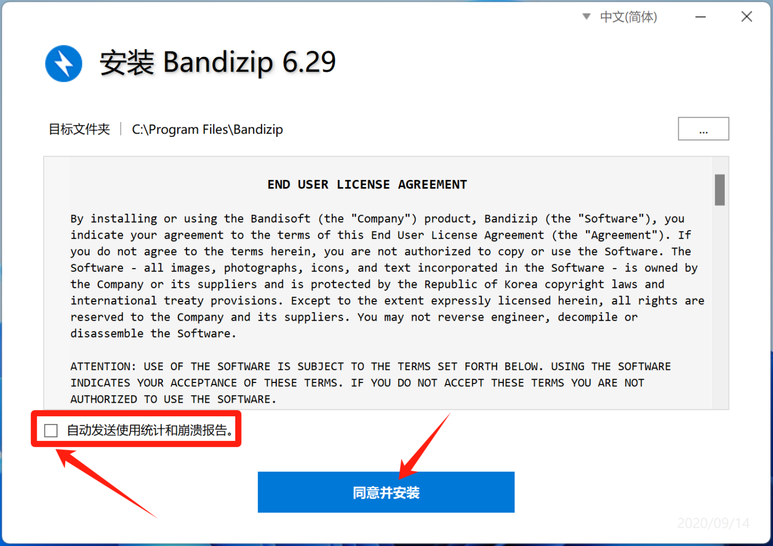Click the 同意并安装 install button
Image resolution: width=773 pixels, height=546 pixels.
point(386,492)
